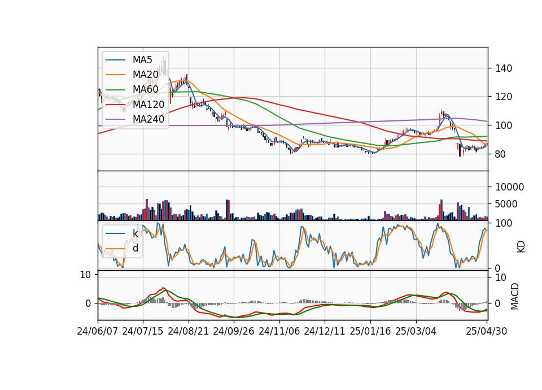Click the KD axis title
542x390 pixels.
coord(521,246)
